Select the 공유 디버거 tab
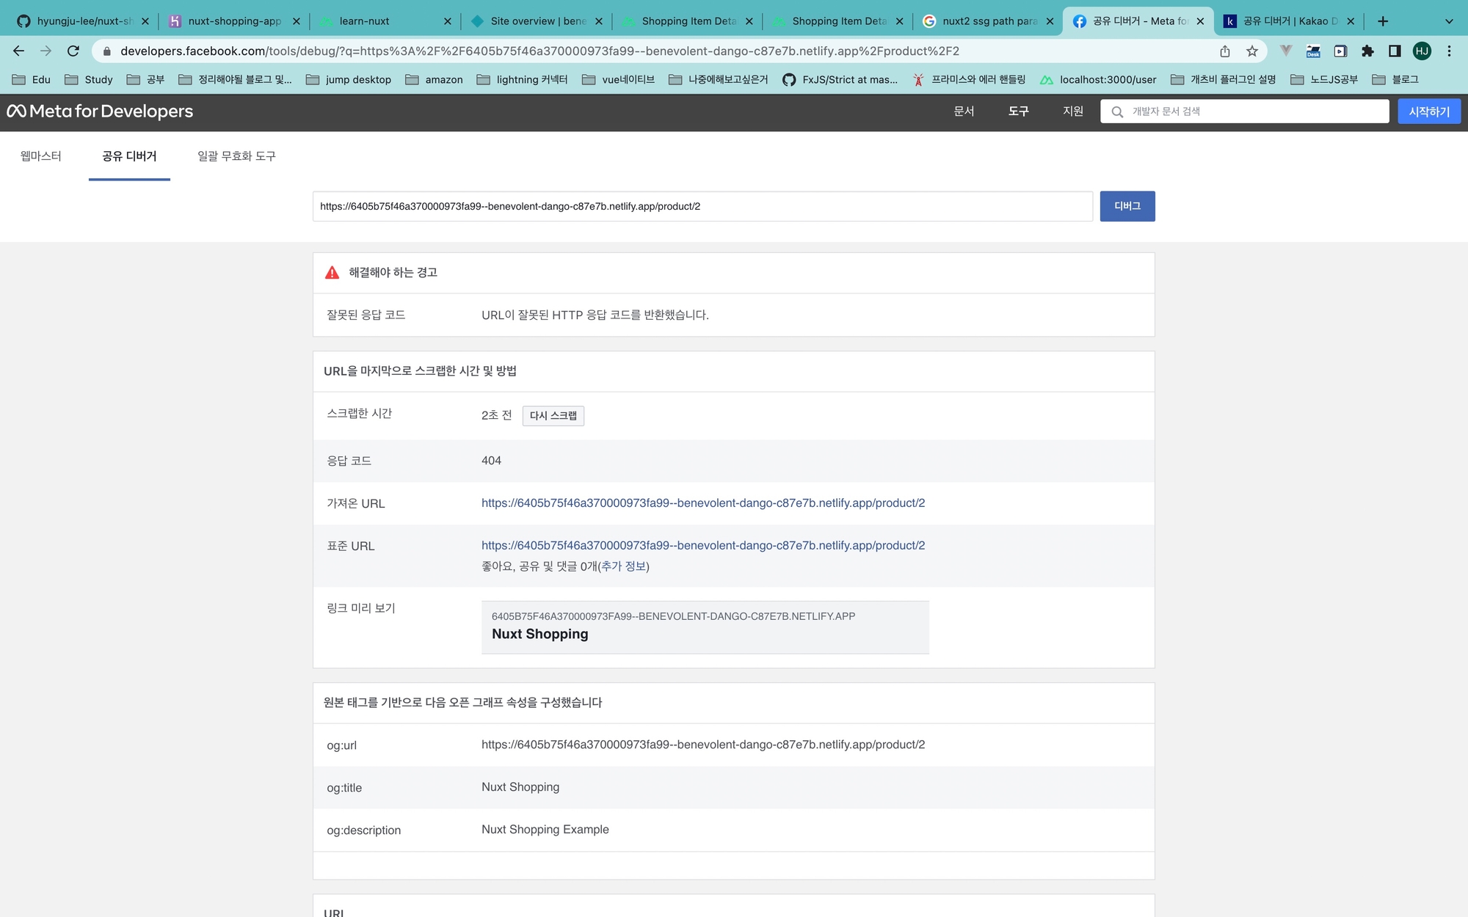 tap(129, 156)
